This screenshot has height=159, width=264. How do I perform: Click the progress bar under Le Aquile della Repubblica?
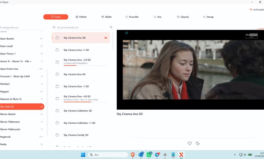tap(86, 65)
